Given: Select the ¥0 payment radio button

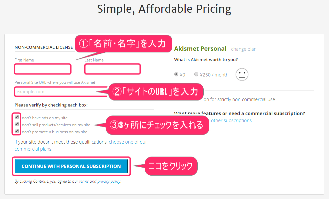Looking at the screenshot, I should (x=176, y=74).
